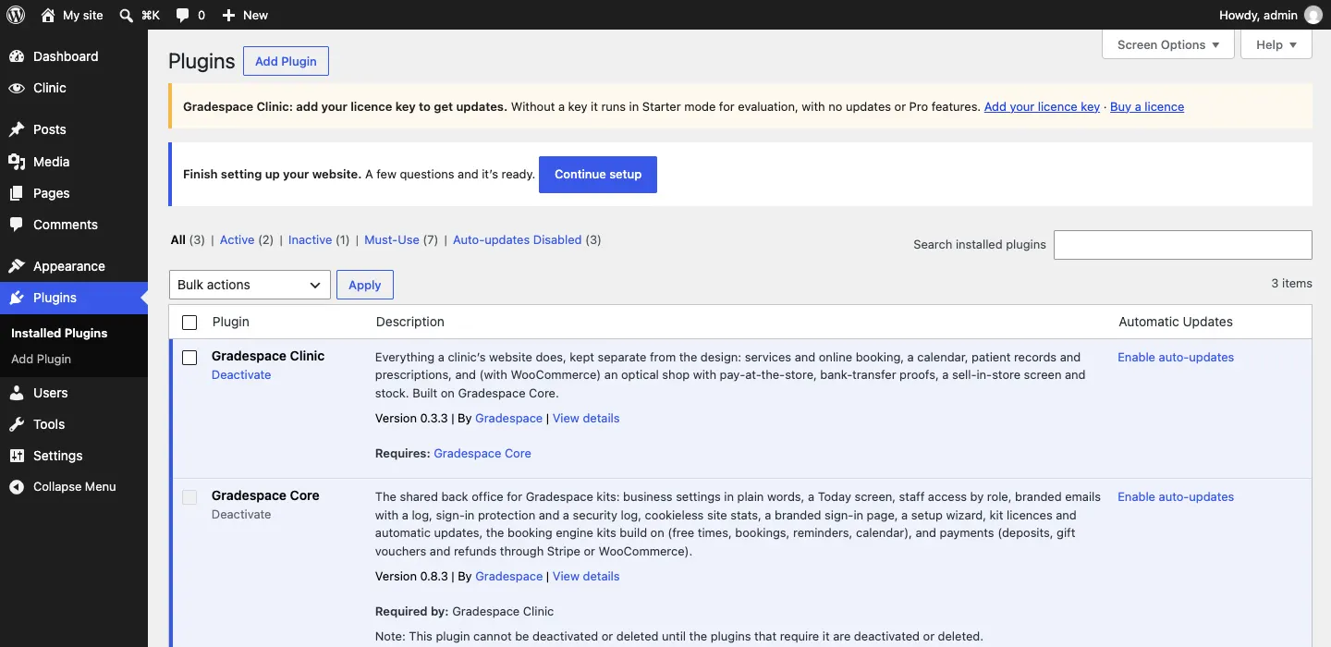Click the Settings sliders icon in sidebar
This screenshot has width=1331, height=647.
coord(17,456)
